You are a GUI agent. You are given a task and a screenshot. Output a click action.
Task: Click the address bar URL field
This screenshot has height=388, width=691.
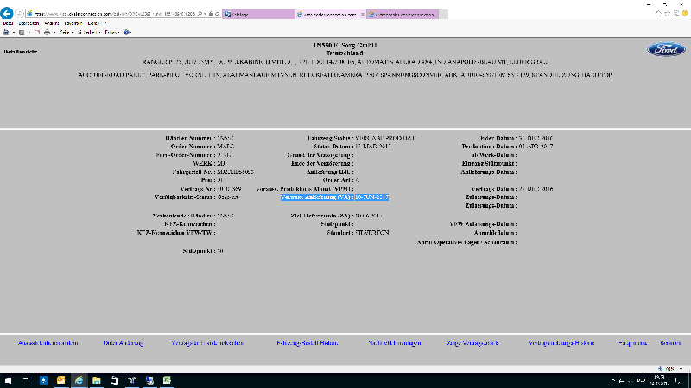point(114,14)
